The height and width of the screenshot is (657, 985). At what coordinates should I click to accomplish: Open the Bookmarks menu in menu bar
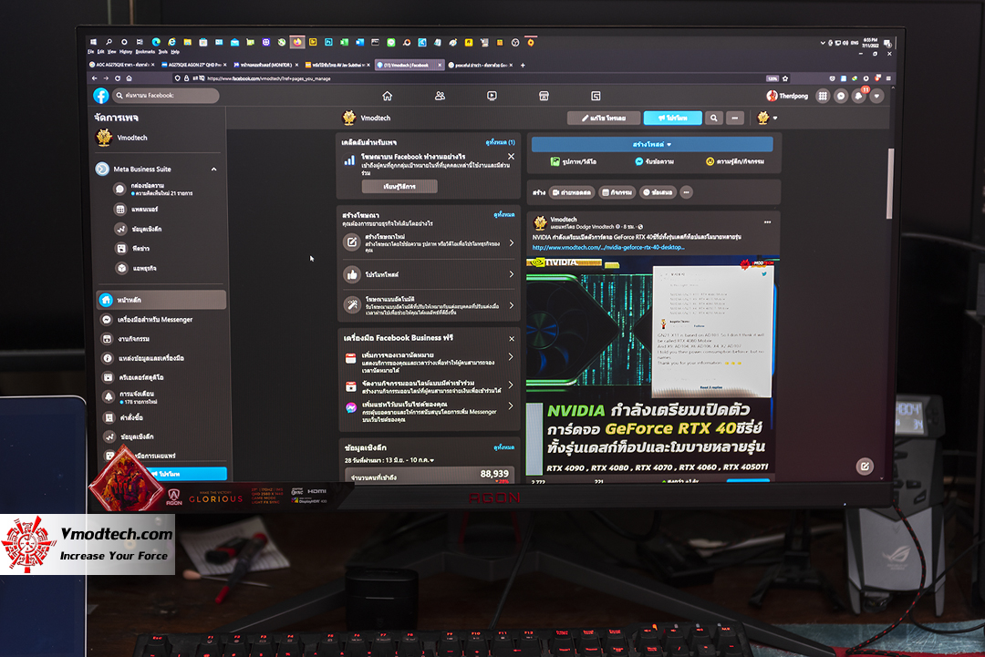tap(145, 52)
